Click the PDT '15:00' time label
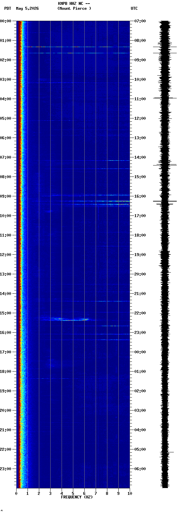The image size is (179, 514). tap(6, 313)
